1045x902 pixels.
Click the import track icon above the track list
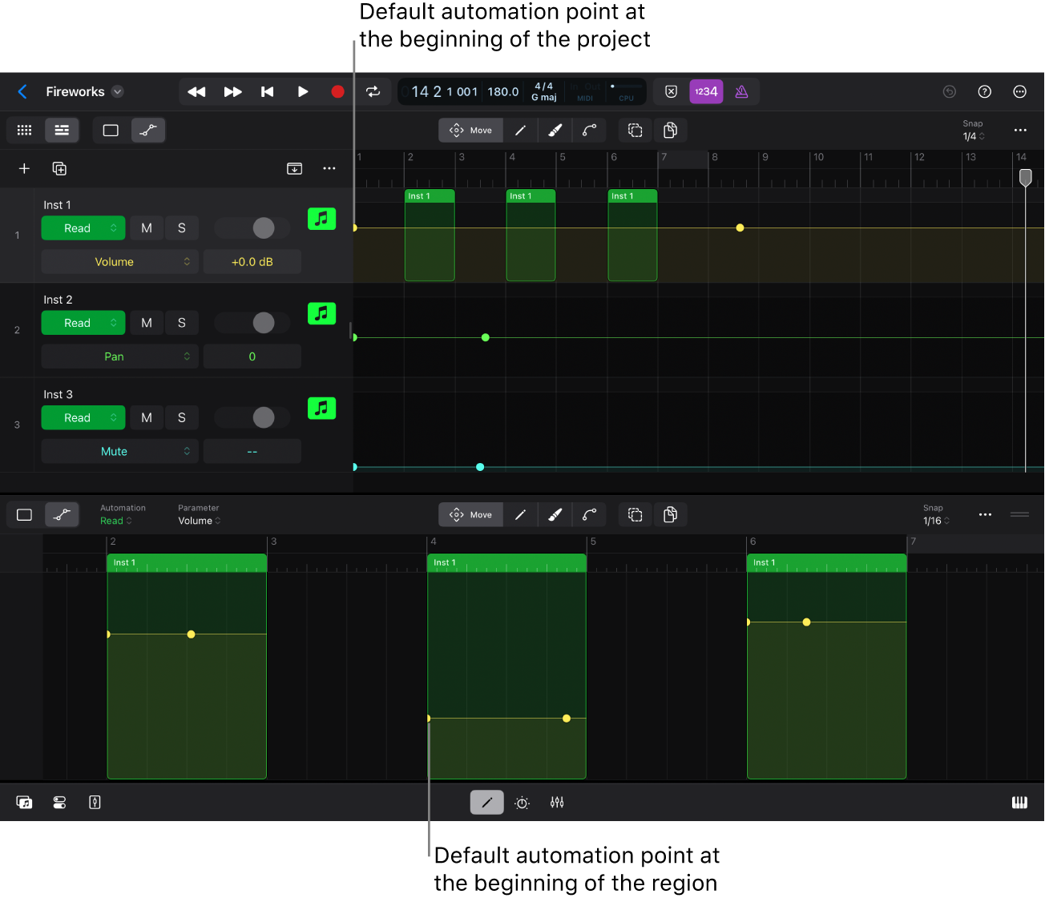(x=294, y=168)
